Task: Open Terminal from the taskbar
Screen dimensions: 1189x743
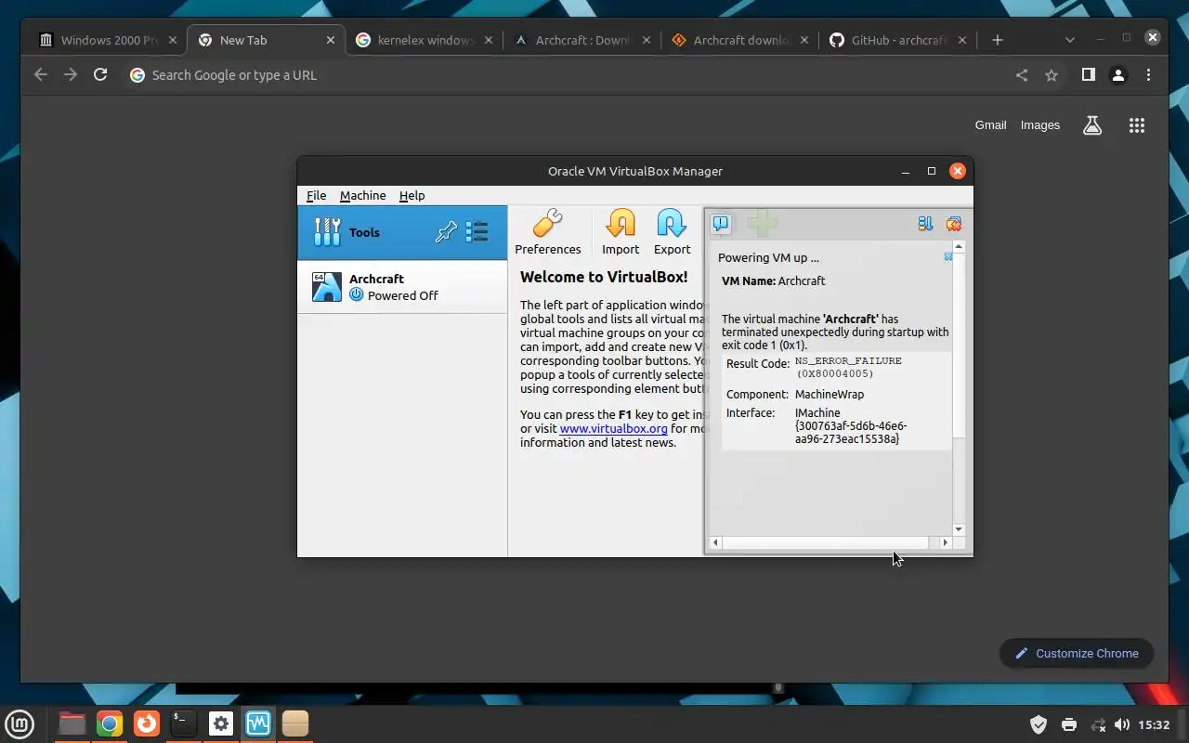Action: pos(184,723)
